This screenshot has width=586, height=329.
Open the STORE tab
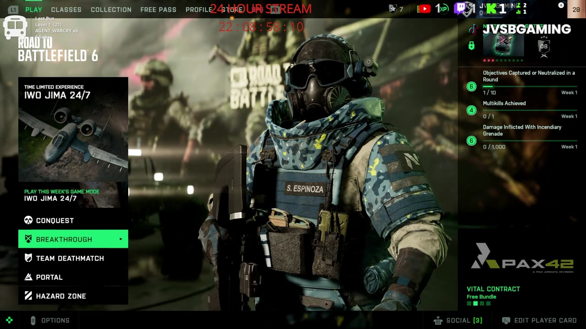pyautogui.click(x=232, y=10)
